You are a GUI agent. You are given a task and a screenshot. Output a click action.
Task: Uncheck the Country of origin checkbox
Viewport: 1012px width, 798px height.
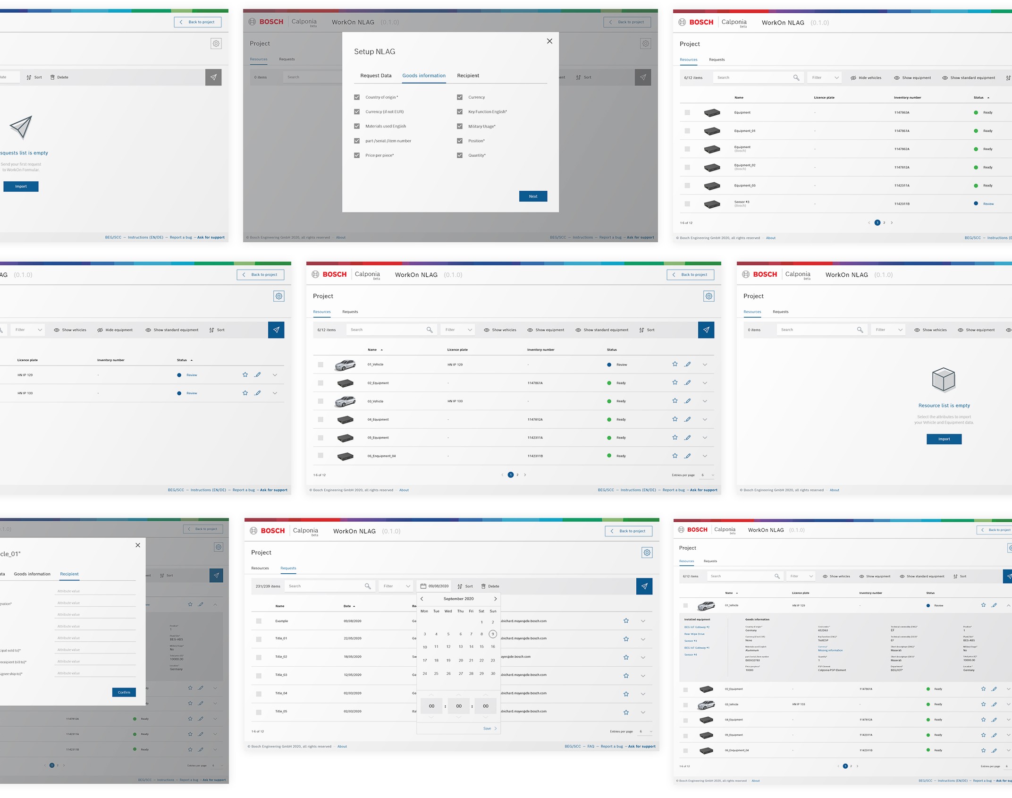click(x=357, y=97)
